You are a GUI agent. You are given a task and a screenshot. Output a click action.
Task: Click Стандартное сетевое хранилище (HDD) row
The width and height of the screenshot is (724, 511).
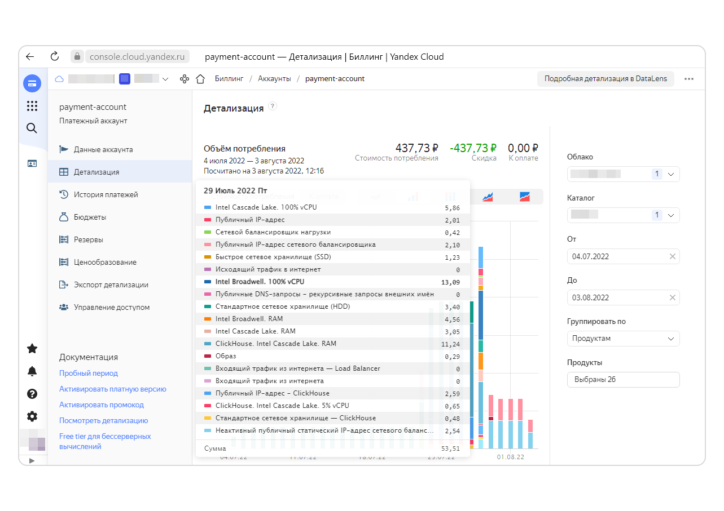332,306
